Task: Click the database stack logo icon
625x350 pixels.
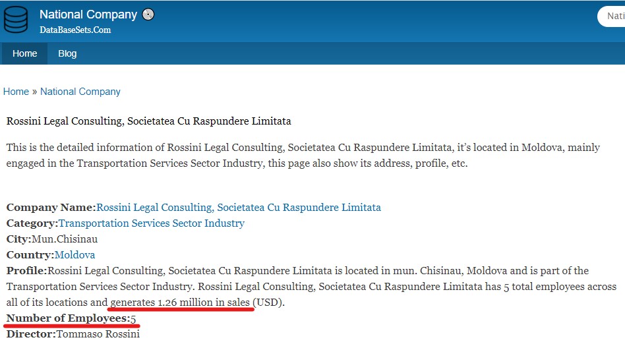Action: pos(16,20)
